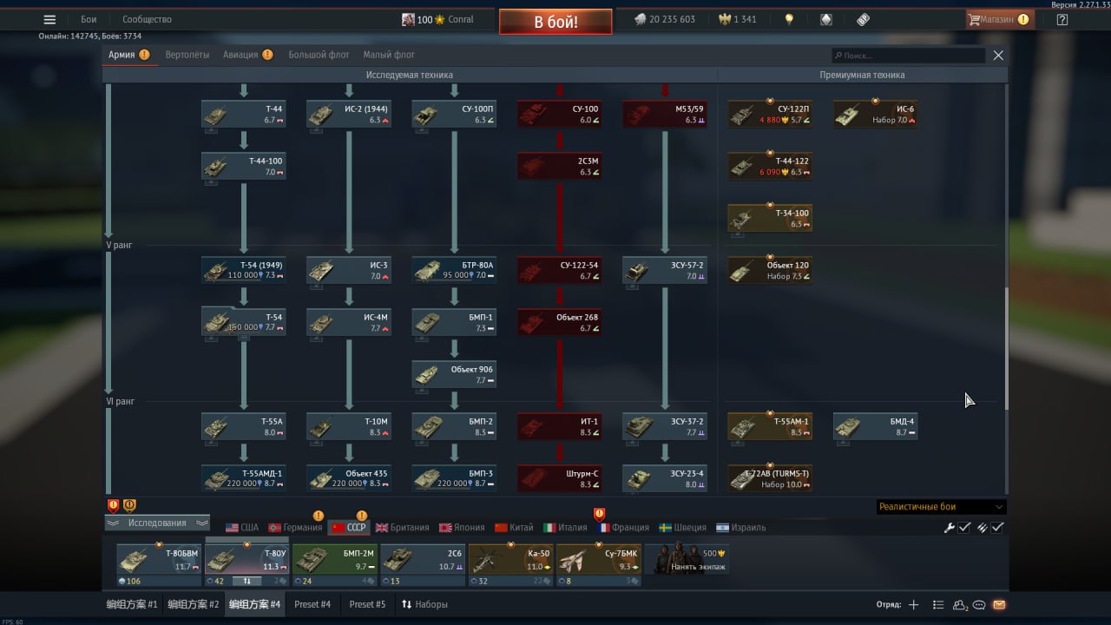Click the orange alert badge above СССР
Viewport: 1111px width, 625px height.
pyautogui.click(x=362, y=516)
